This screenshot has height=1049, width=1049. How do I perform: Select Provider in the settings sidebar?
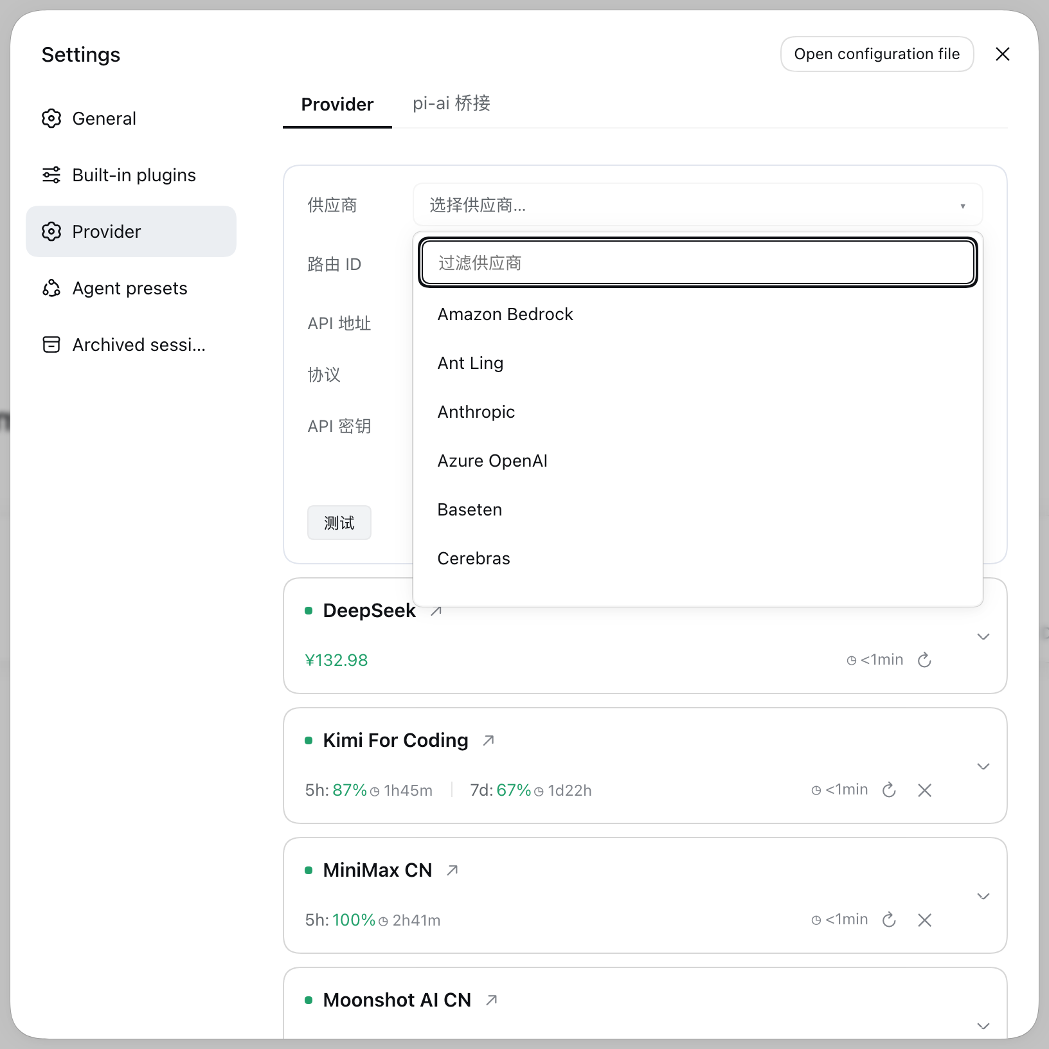click(x=131, y=231)
